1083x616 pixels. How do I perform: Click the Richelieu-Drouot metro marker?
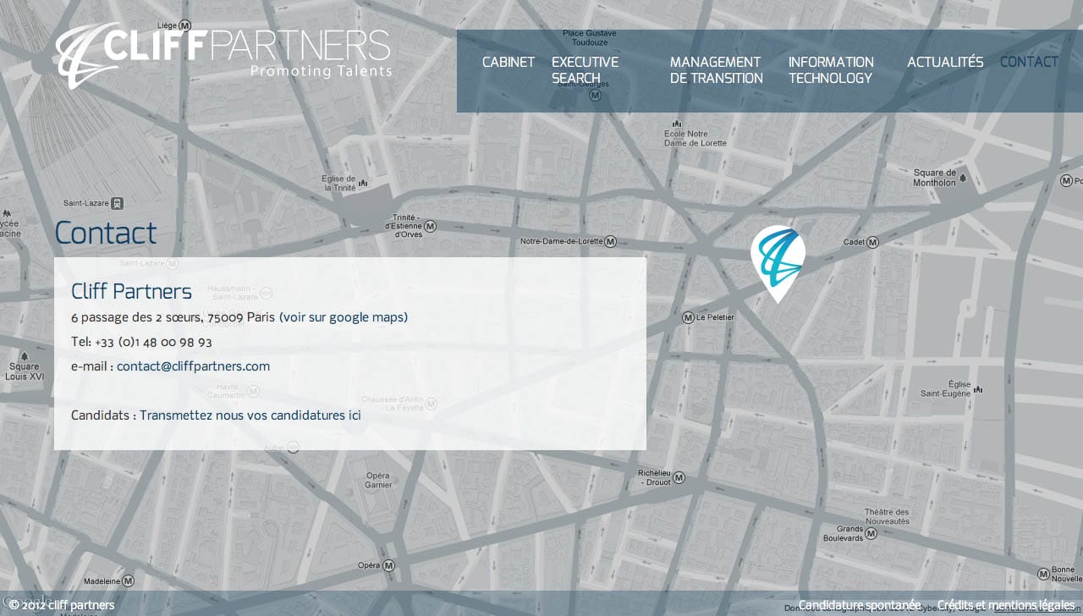(x=679, y=478)
